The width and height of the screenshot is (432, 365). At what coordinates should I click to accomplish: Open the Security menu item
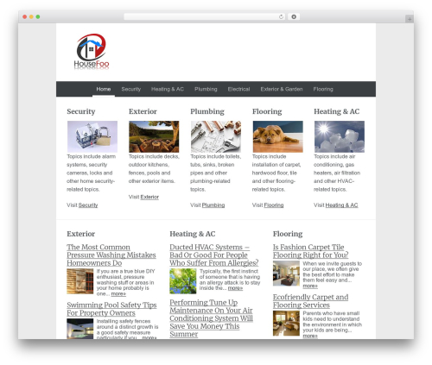click(x=131, y=89)
